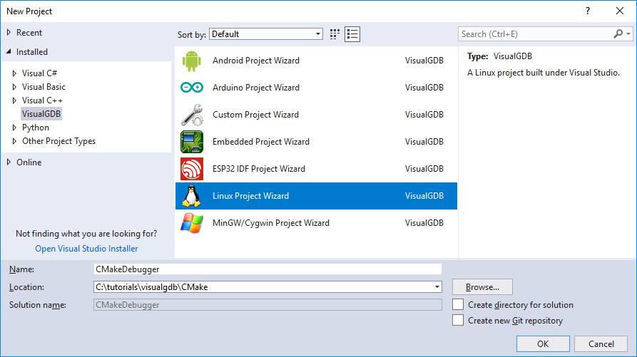Viewport: 637px width, 357px height.
Task: Expand the Recent section
Action: tap(9, 33)
